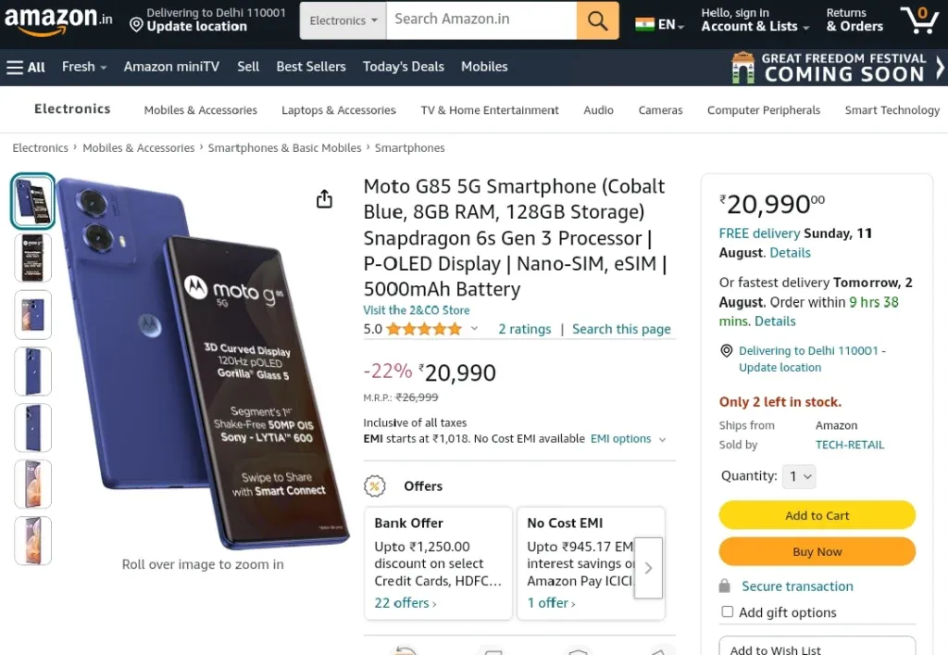Select the second product thumbnail image
This screenshot has width=948, height=655.
pos(32,258)
